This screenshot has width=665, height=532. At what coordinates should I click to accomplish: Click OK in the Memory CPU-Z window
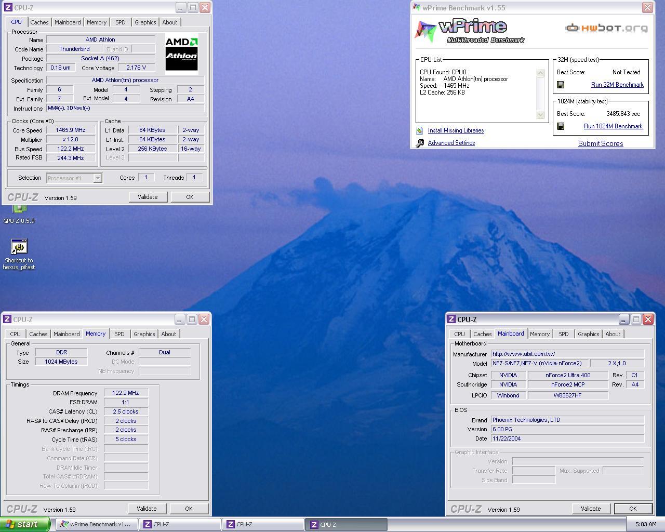pos(189,509)
